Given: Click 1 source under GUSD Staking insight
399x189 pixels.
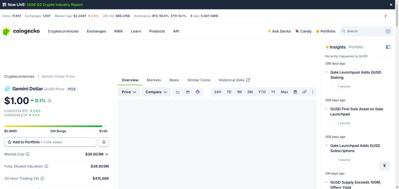Looking at the screenshot, I should point(341,87).
